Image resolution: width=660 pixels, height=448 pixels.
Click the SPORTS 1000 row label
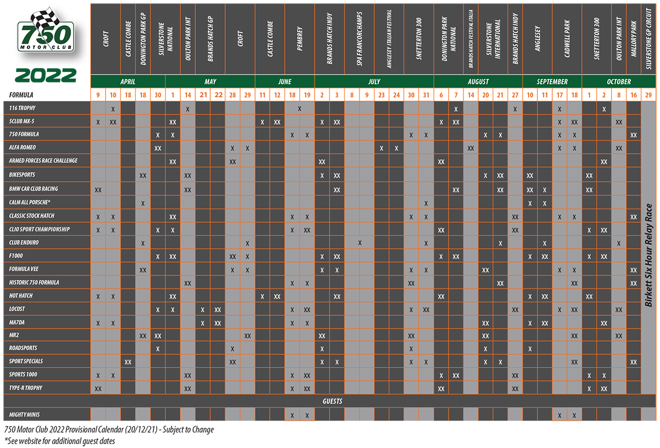(x=24, y=375)
